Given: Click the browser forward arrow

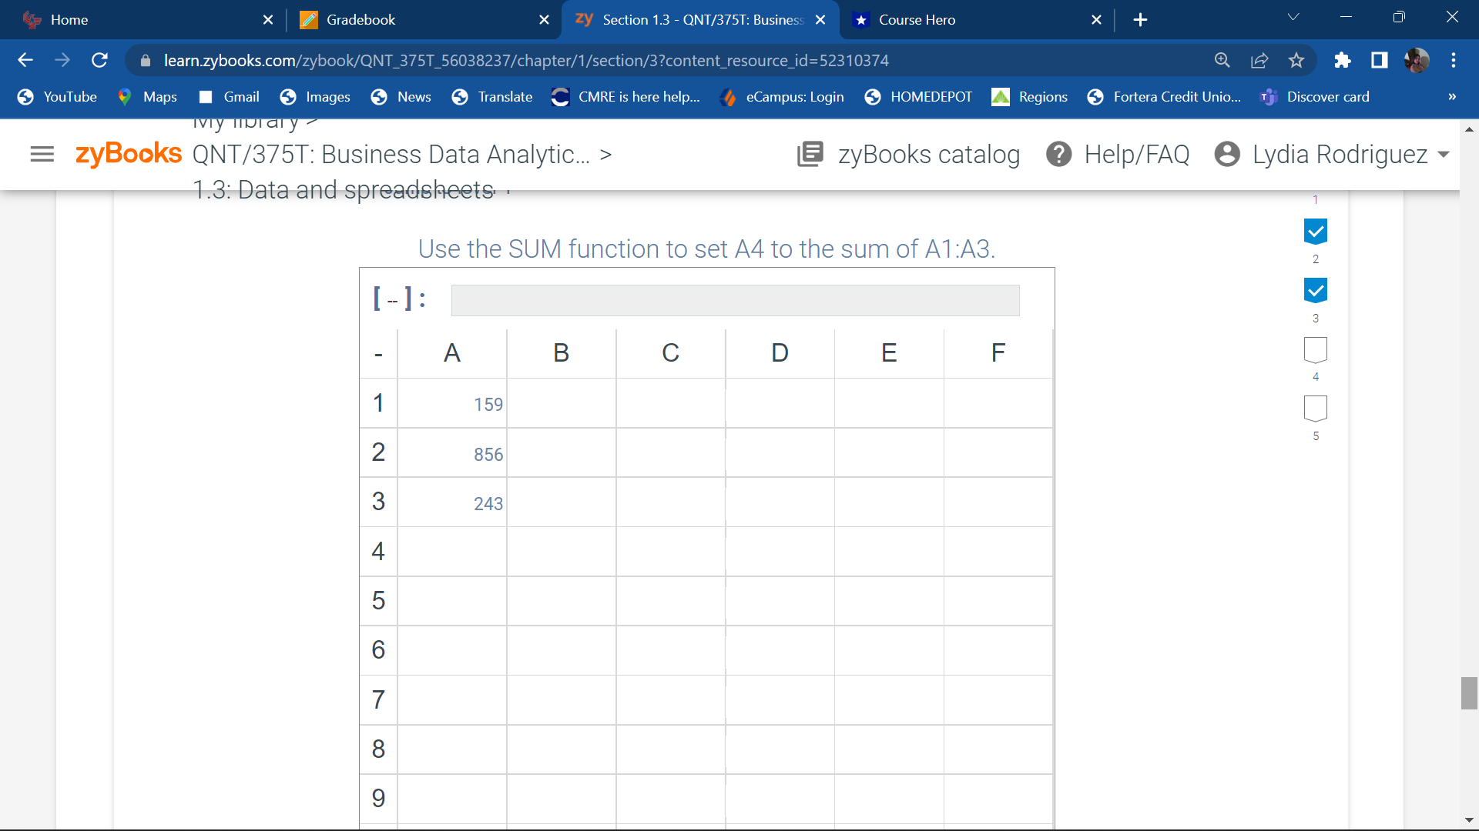Looking at the screenshot, I should pos(62,60).
